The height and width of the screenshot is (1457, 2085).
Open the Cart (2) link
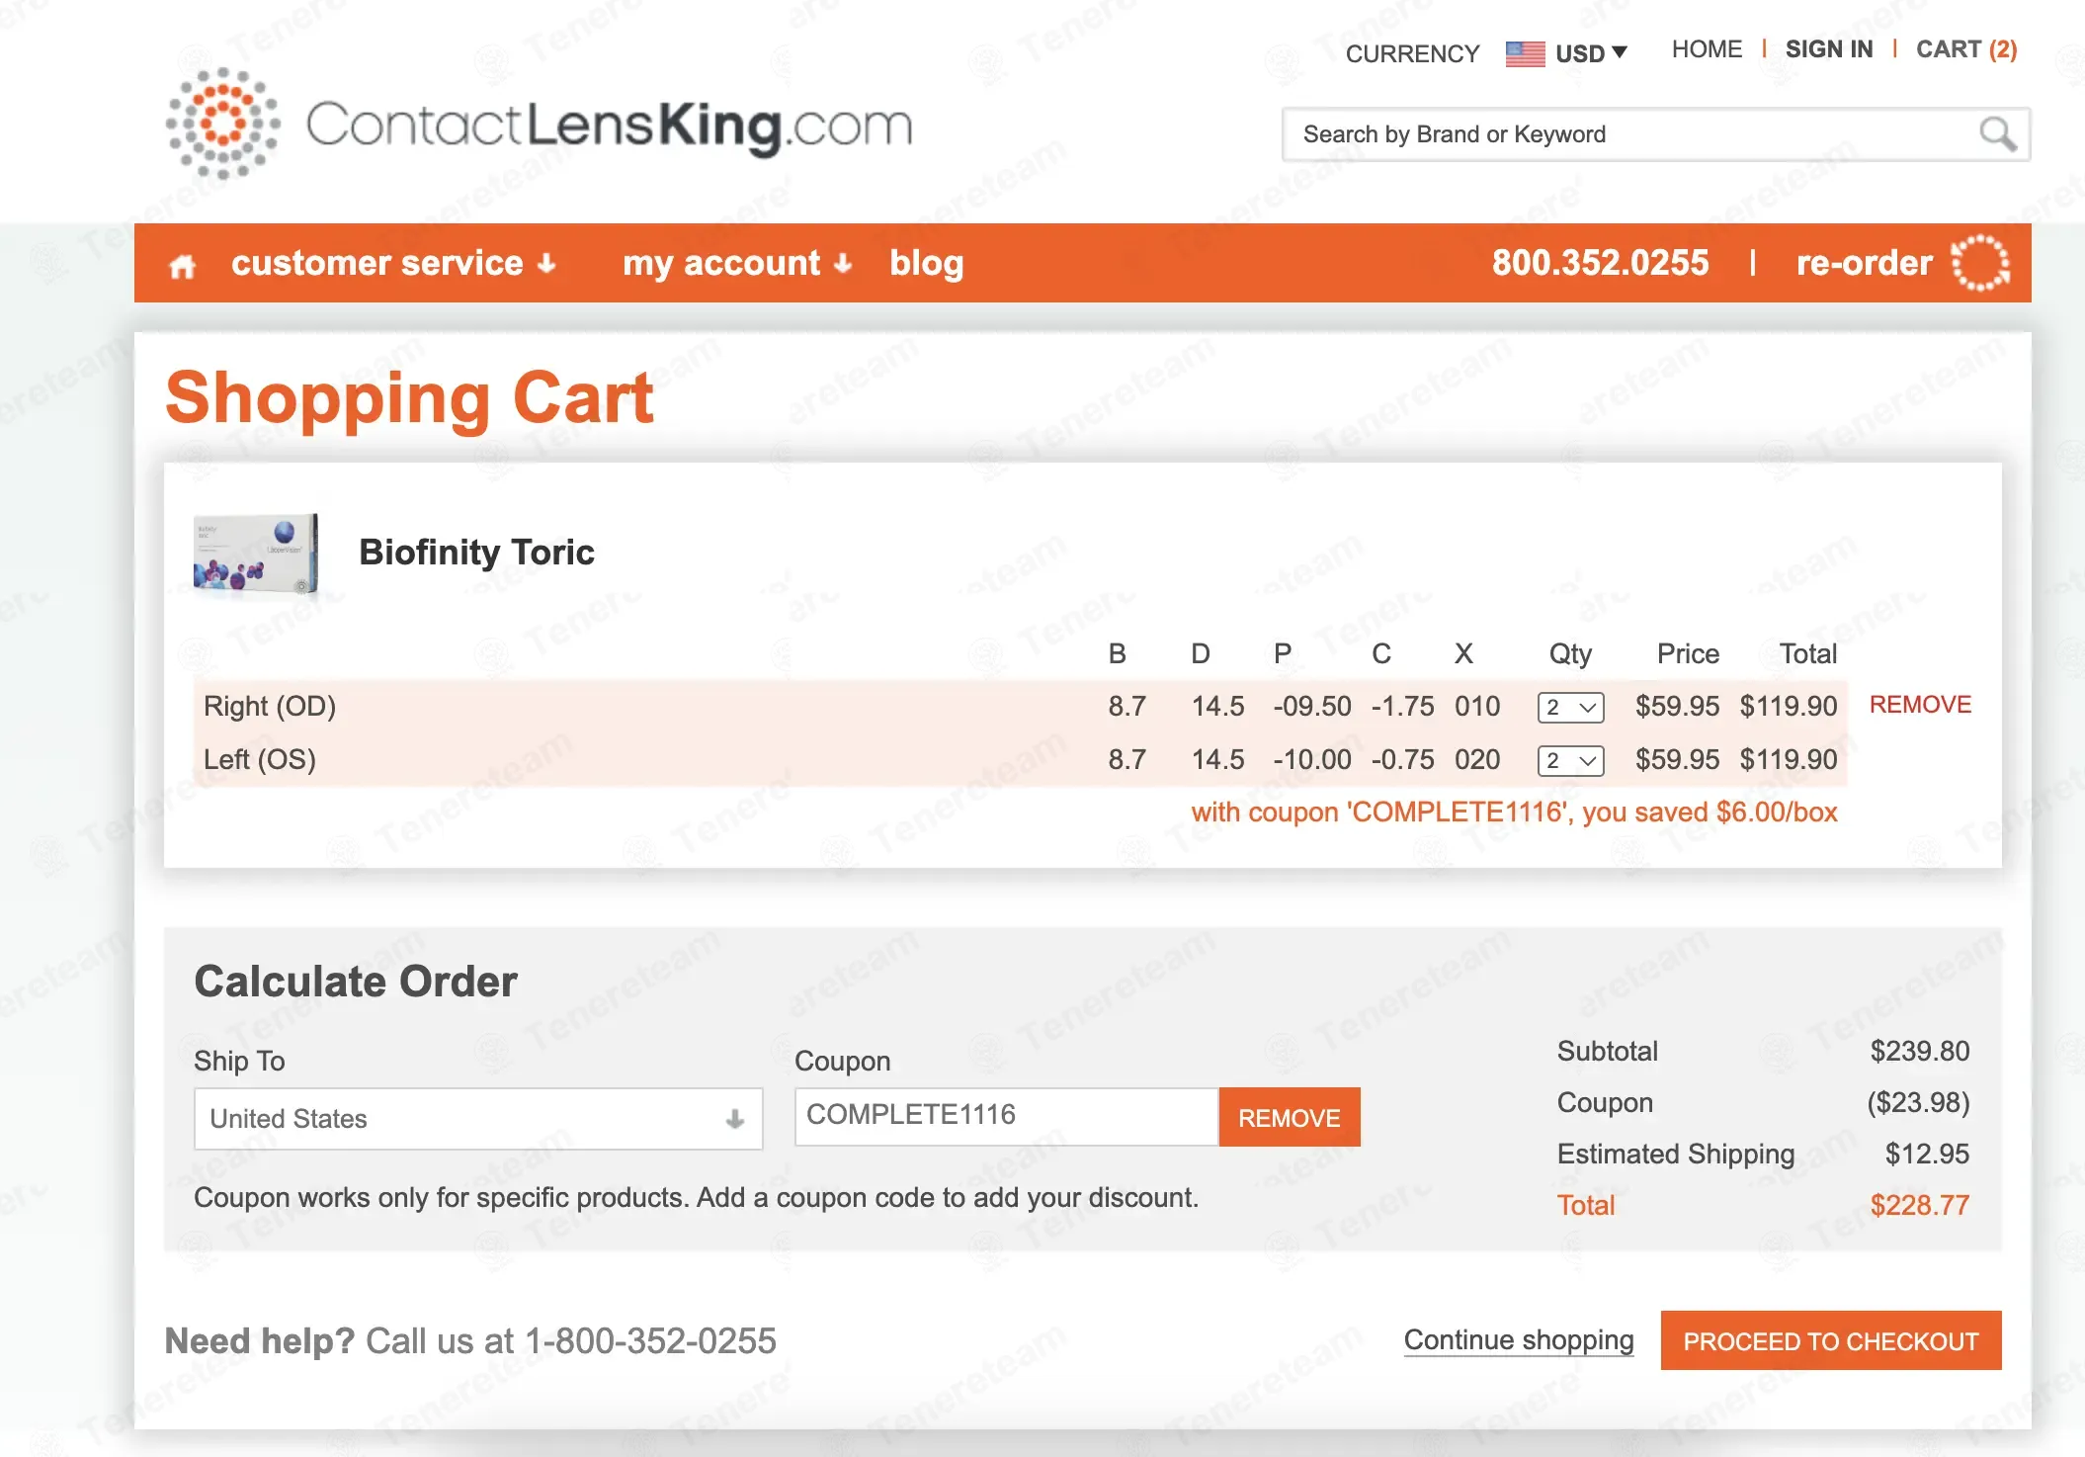1966,49
